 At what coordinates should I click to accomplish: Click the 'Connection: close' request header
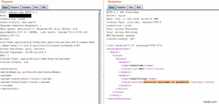click(x=13, y=19)
